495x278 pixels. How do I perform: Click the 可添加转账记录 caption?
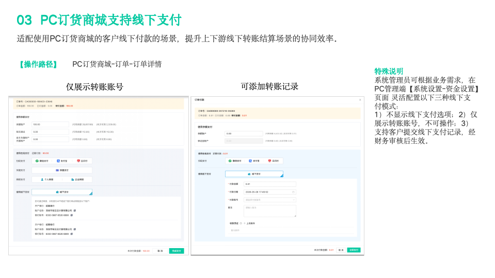[269, 86]
